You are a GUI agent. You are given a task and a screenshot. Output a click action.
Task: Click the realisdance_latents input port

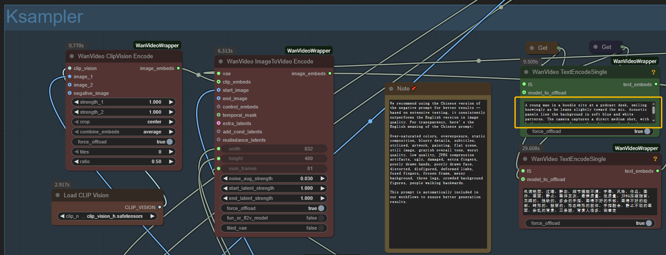pyautogui.click(x=218, y=140)
